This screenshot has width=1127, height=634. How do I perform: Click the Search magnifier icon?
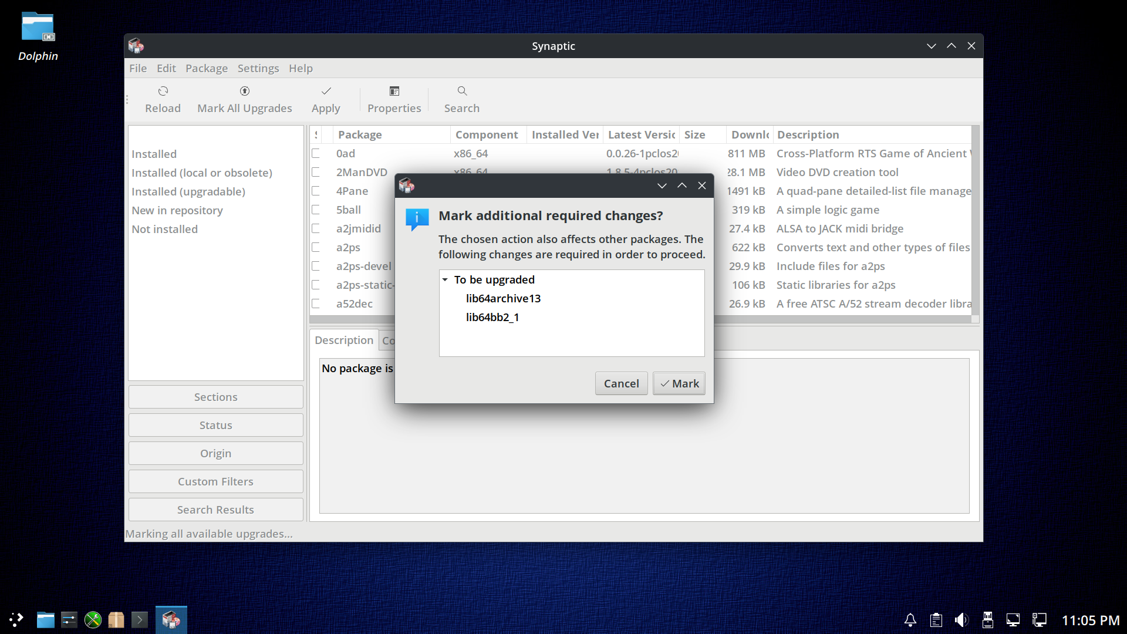coord(462,91)
